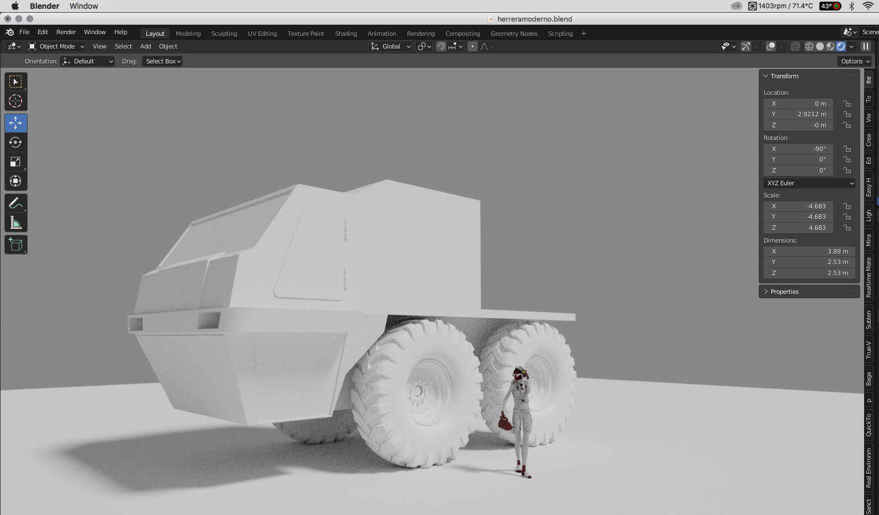879x515 pixels.
Task: Open the Add menu in viewport header
Action: coord(145,46)
